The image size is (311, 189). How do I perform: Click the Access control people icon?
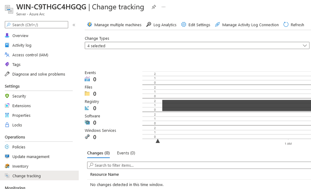click(x=7, y=55)
